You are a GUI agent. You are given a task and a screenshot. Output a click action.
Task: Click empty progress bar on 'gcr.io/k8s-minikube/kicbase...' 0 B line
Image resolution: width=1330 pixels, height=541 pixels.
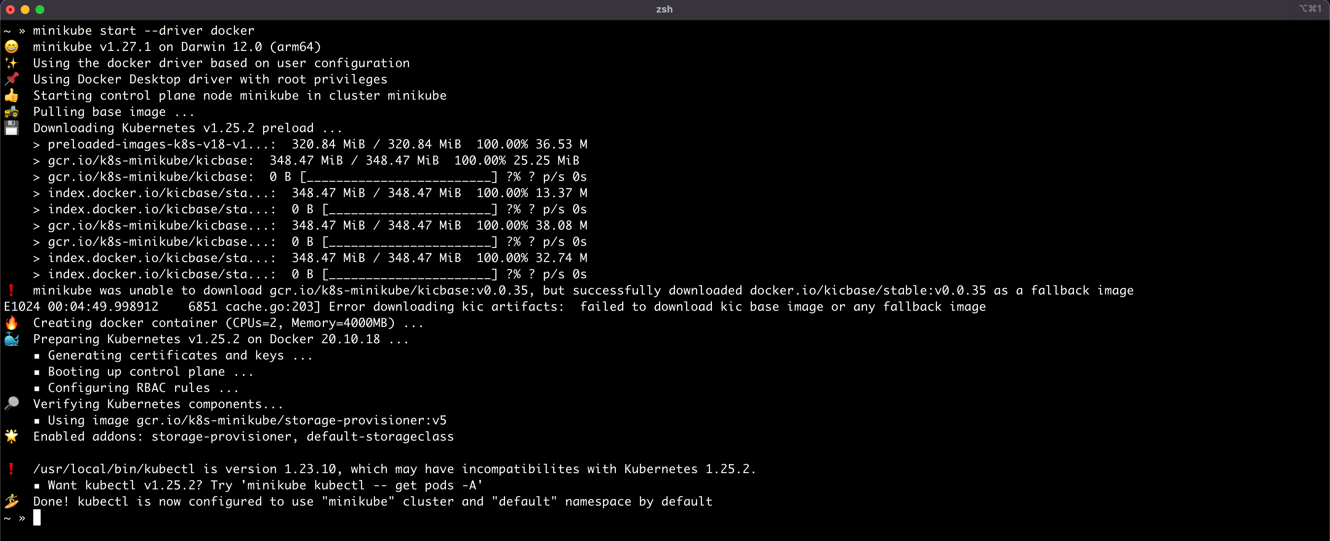pyautogui.click(x=410, y=242)
